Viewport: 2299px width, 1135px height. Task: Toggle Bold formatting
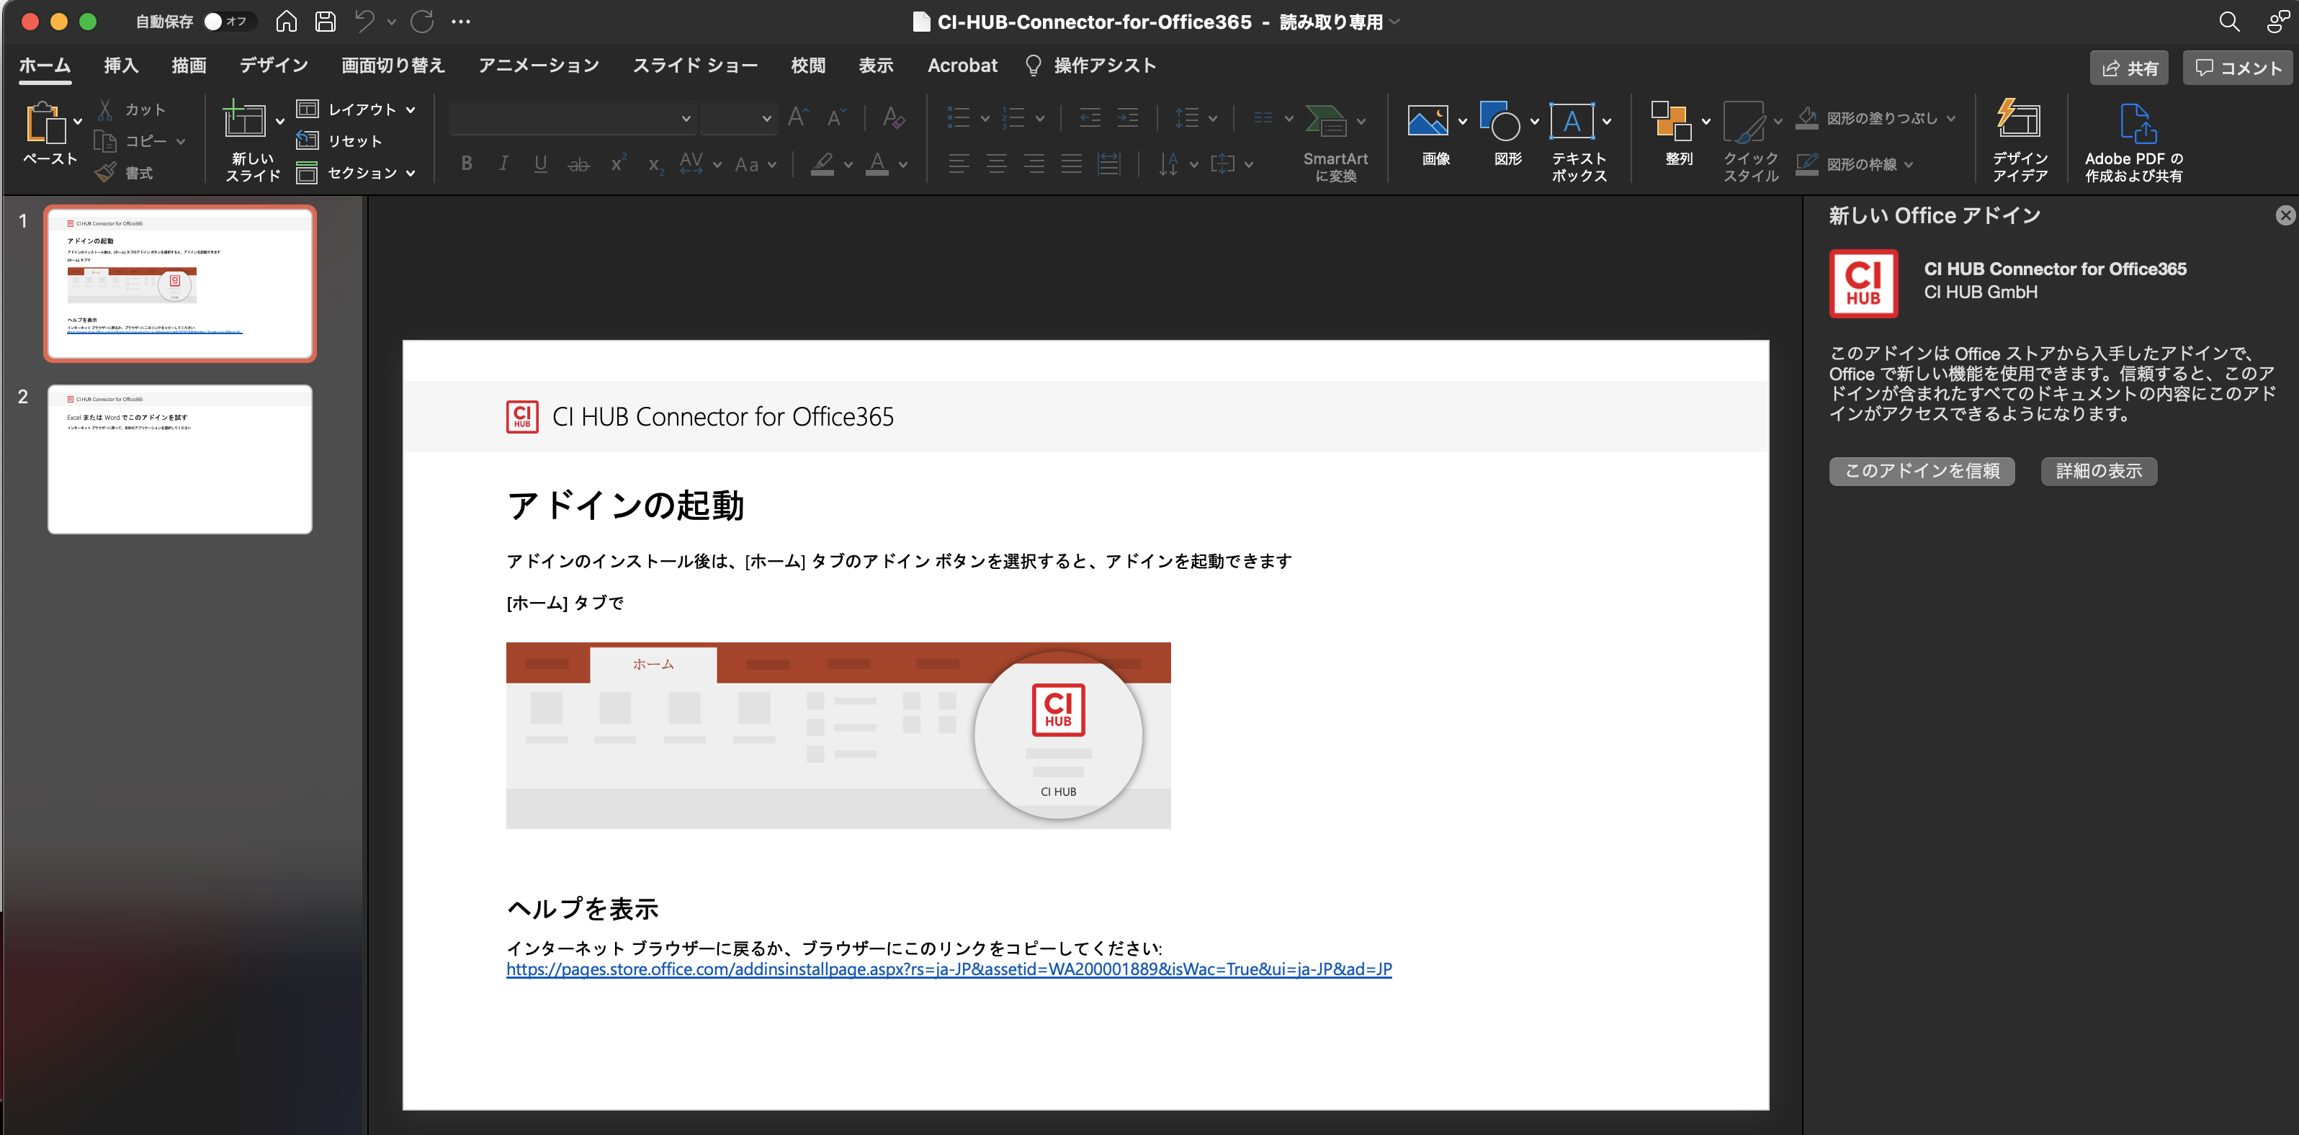pos(467,163)
